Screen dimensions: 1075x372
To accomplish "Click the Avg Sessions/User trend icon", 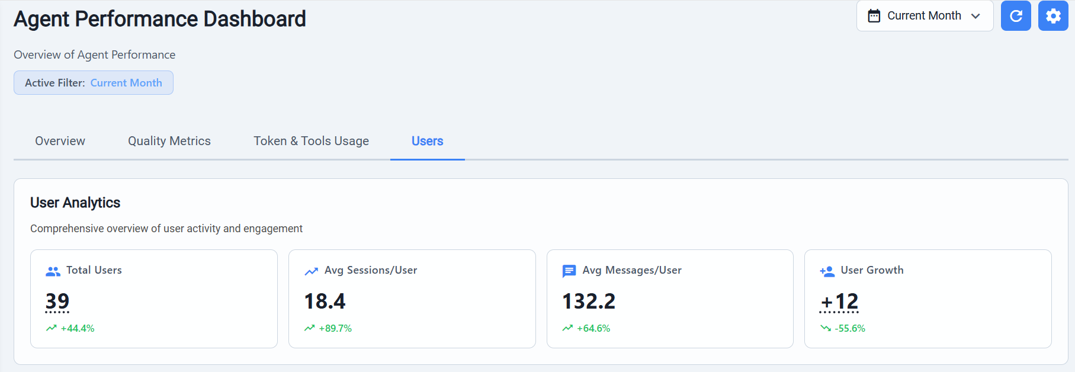I will pyautogui.click(x=311, y=271).
